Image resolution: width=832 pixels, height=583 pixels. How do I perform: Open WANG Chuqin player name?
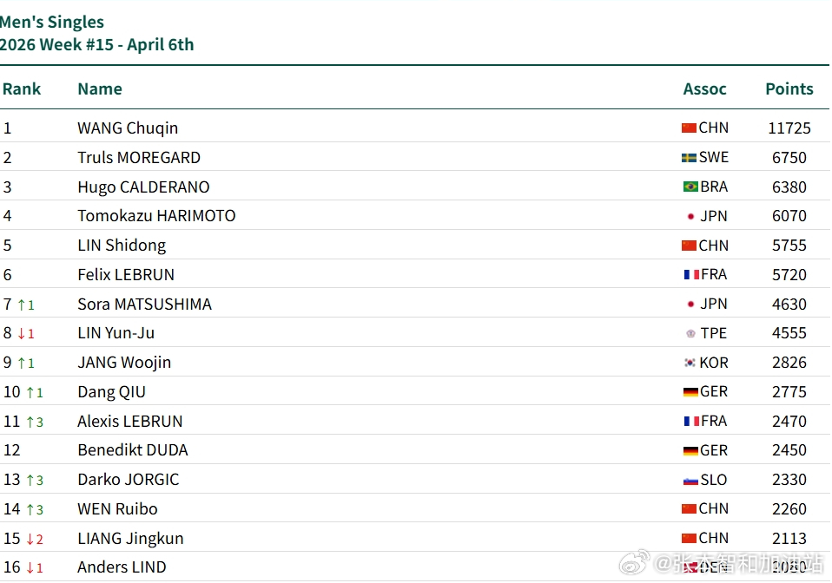(x=128, y=128)
